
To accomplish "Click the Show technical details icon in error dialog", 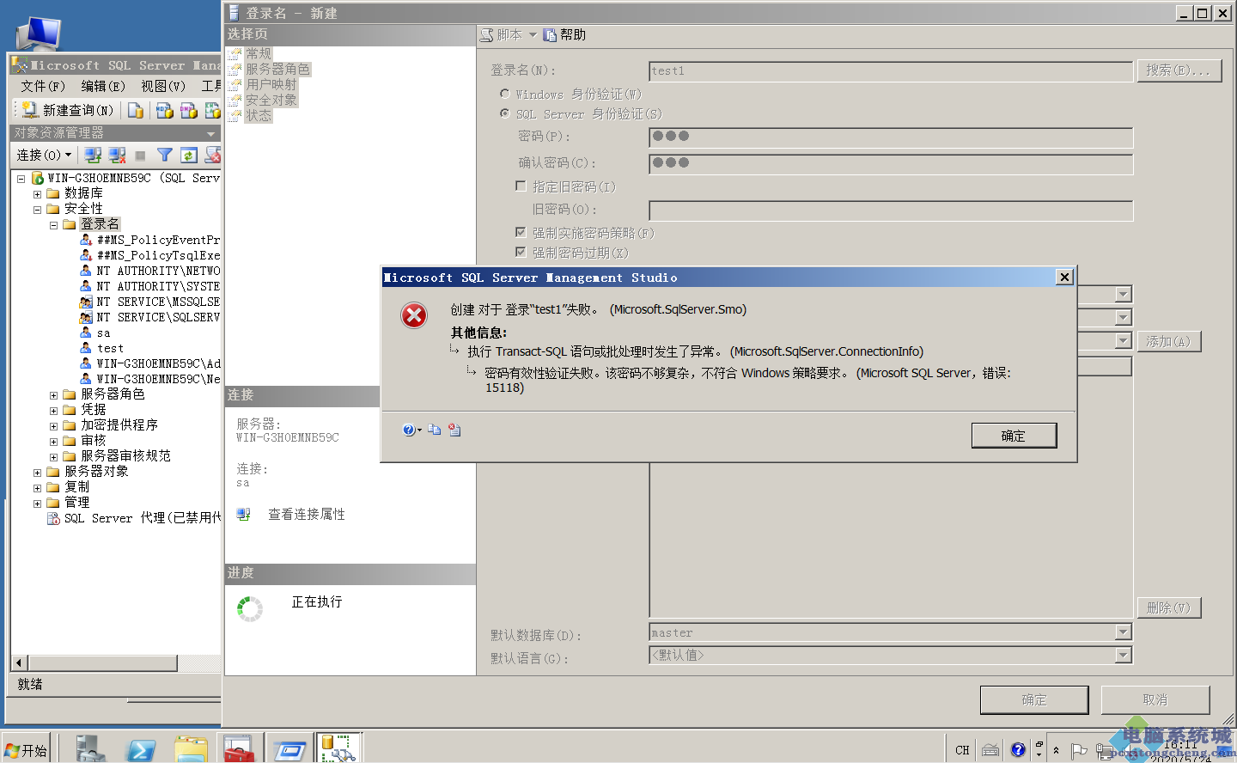I will [x=454, y=430].
